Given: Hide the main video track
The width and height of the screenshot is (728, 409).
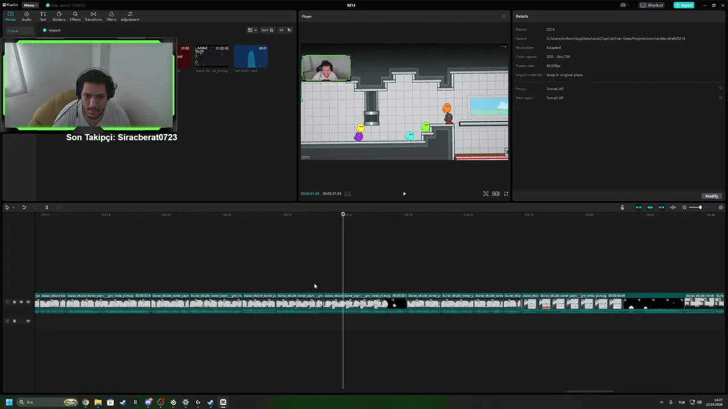Looking at the screenshot, I should (x=21, y=302).
